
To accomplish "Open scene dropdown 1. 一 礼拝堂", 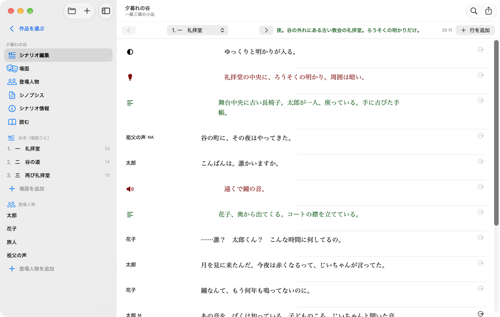I will click(x=197, y=30).
